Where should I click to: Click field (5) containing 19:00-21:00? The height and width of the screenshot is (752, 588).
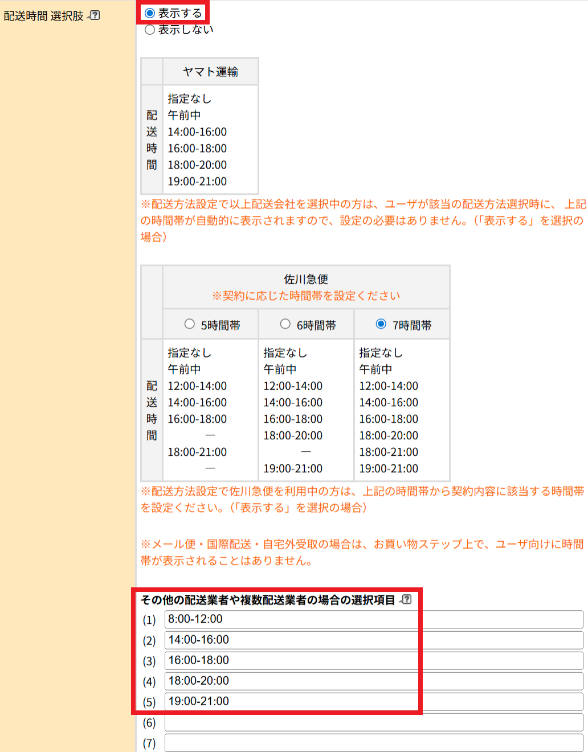[x=373, y=701]
